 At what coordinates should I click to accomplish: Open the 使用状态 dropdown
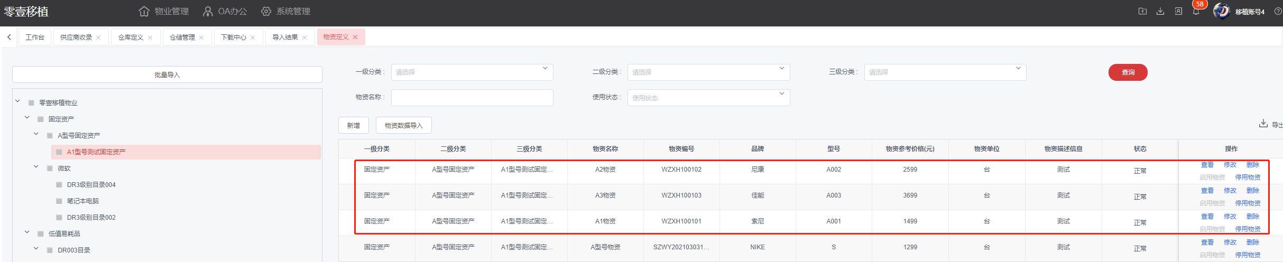[x=708, y=98]
